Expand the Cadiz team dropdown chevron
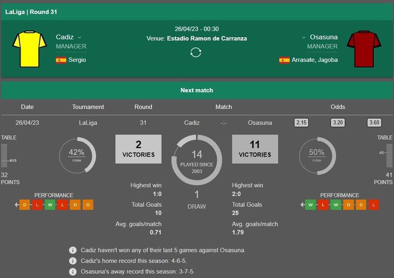Viewport: 394px width, 278px height. [x=80, y=38]
